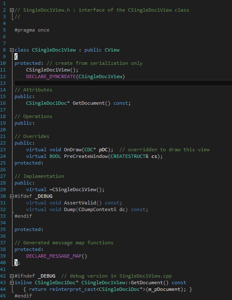Click line number 23 in the gutter
Screen dimensions: 232x300
click(x=3, y=150)
